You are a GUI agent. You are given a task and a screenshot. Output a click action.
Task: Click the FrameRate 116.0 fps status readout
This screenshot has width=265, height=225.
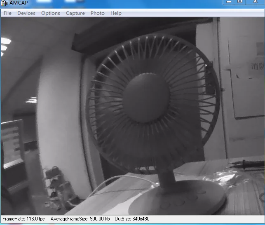tap(23, 219)
